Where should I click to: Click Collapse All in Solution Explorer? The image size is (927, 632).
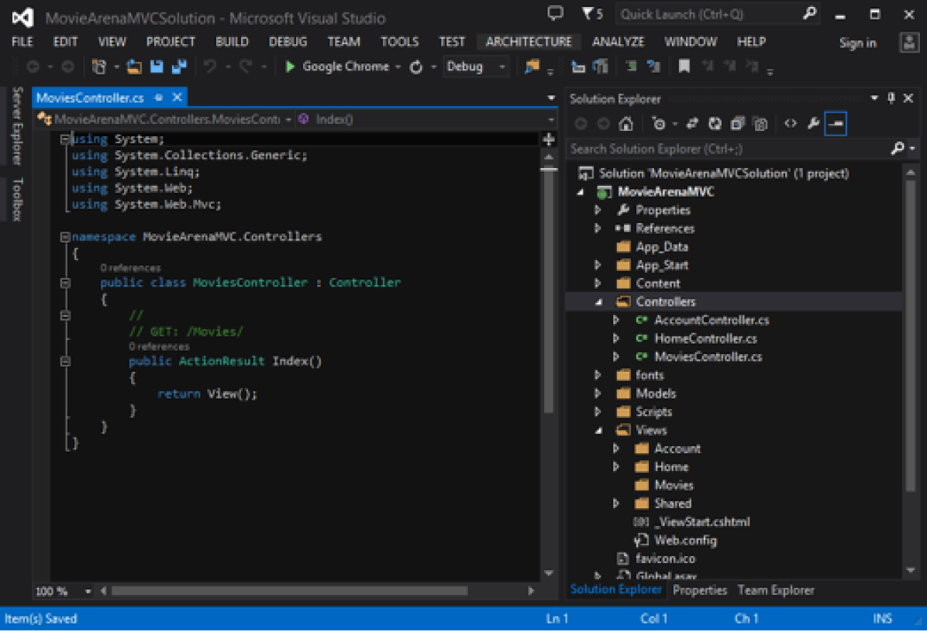(737, 123)
